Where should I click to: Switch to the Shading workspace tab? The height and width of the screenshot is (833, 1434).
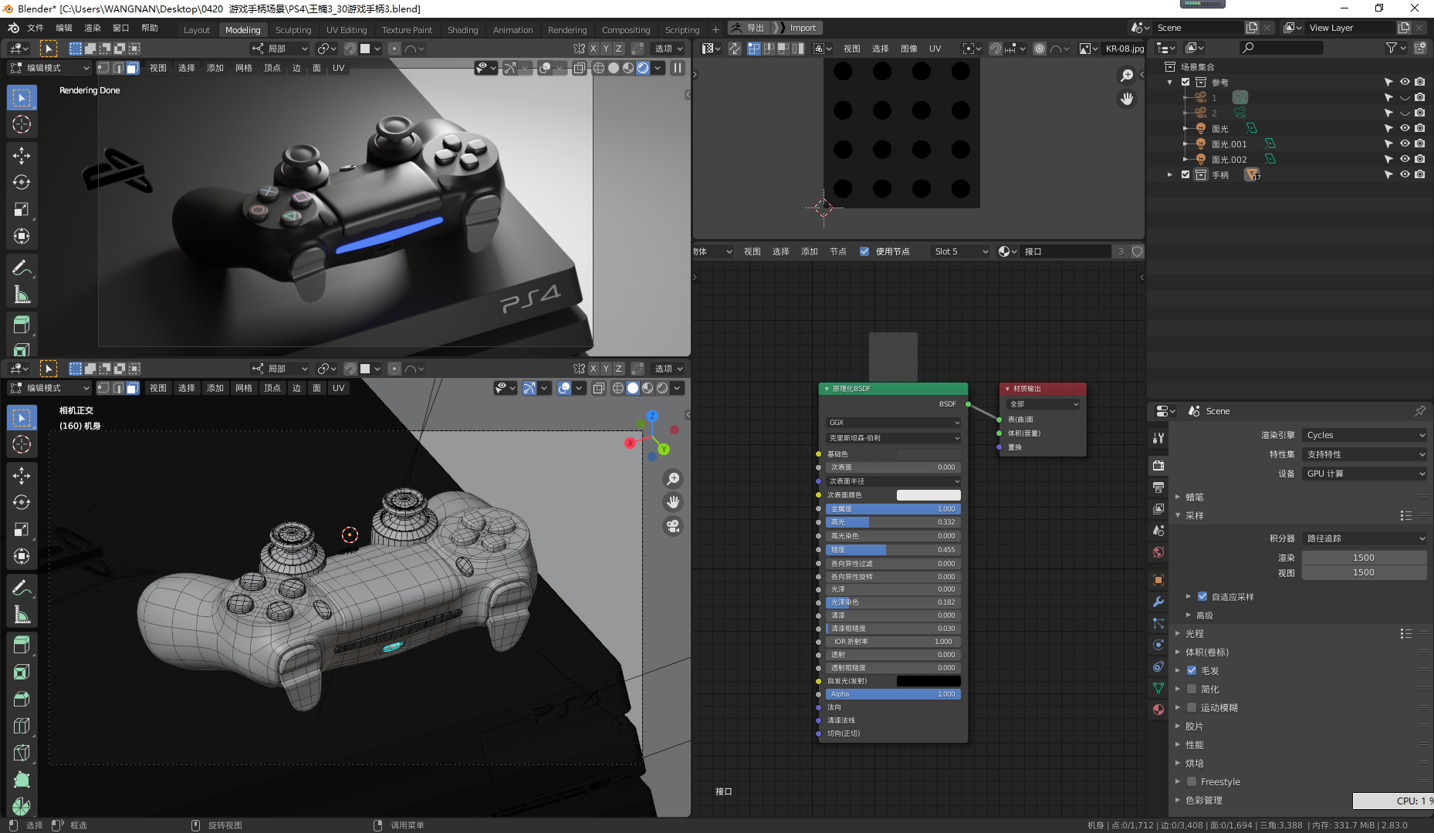tap(462, 29)
